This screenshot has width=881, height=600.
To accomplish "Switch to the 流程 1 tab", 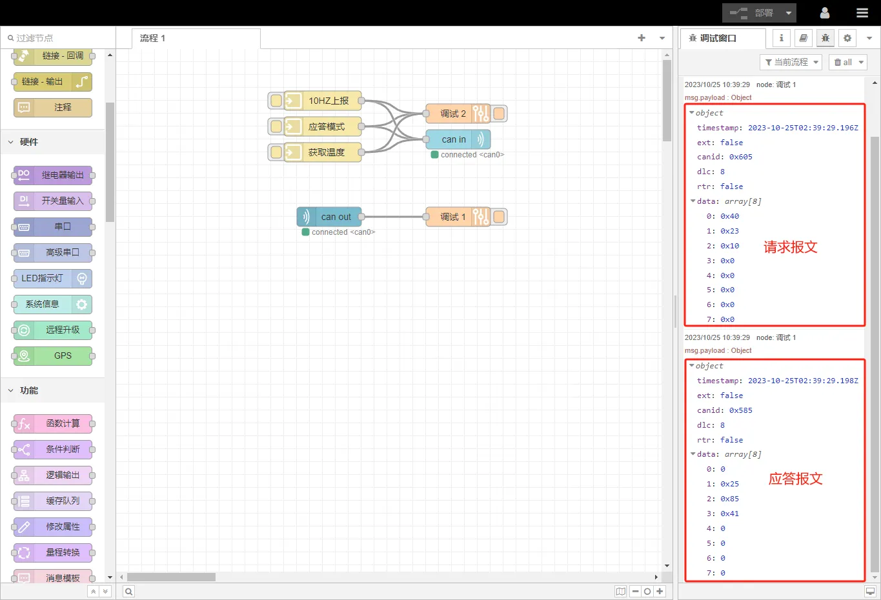I will (153, 38).
